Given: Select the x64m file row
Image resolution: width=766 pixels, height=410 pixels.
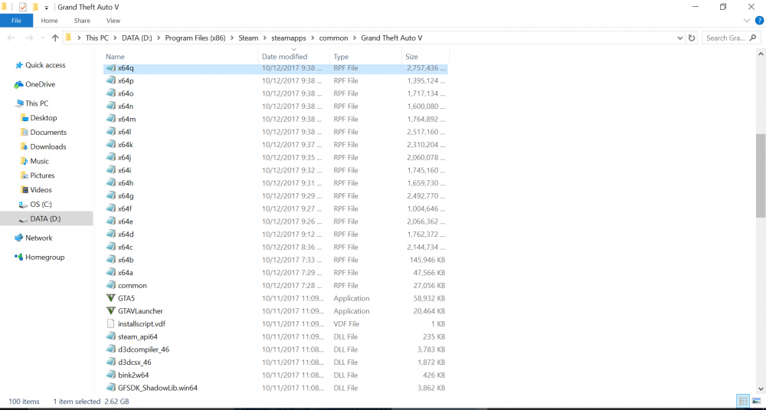Looking at the screenshot, I should coord(276,120).
